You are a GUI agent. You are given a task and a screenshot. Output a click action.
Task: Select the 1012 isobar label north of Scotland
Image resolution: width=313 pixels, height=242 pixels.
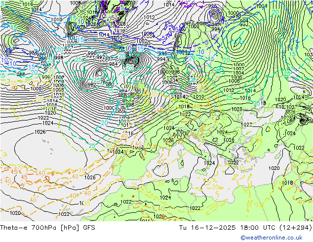coord(149,17)
